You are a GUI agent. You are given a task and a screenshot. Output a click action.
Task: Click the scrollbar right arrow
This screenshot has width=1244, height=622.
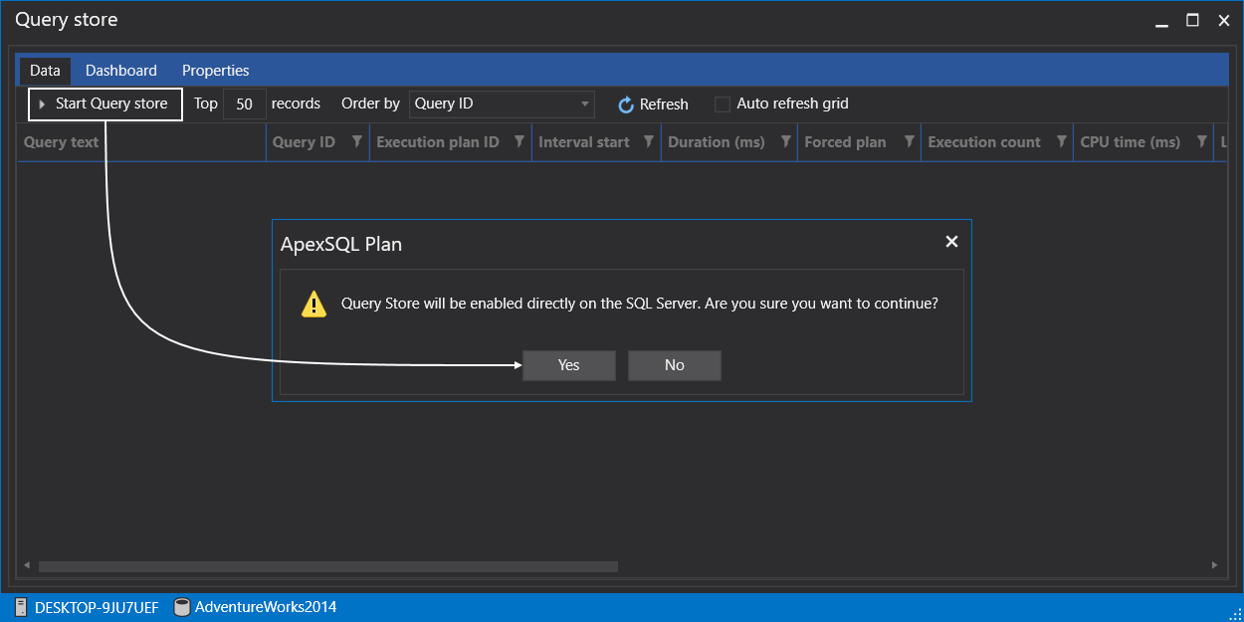(x=1215, y=566)
